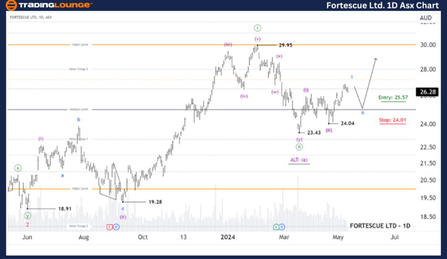Click the Mar date on time axis
Screen dimensions: 447x259
(x=284, y=237)
